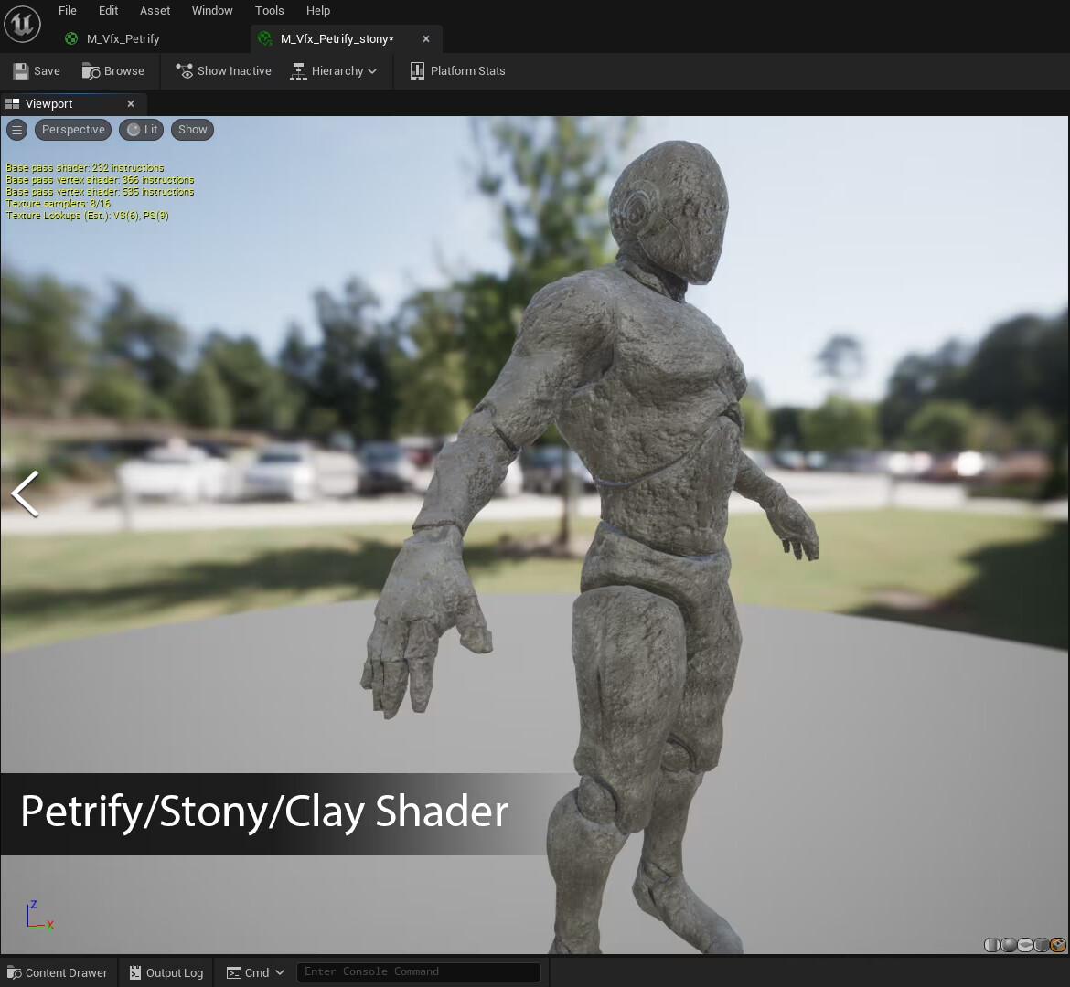Open the Help menu
Image resolution: width=1070 pixels, height=987 pixels.
pos(318,10)
